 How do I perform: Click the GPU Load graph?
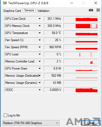[81, 54]
